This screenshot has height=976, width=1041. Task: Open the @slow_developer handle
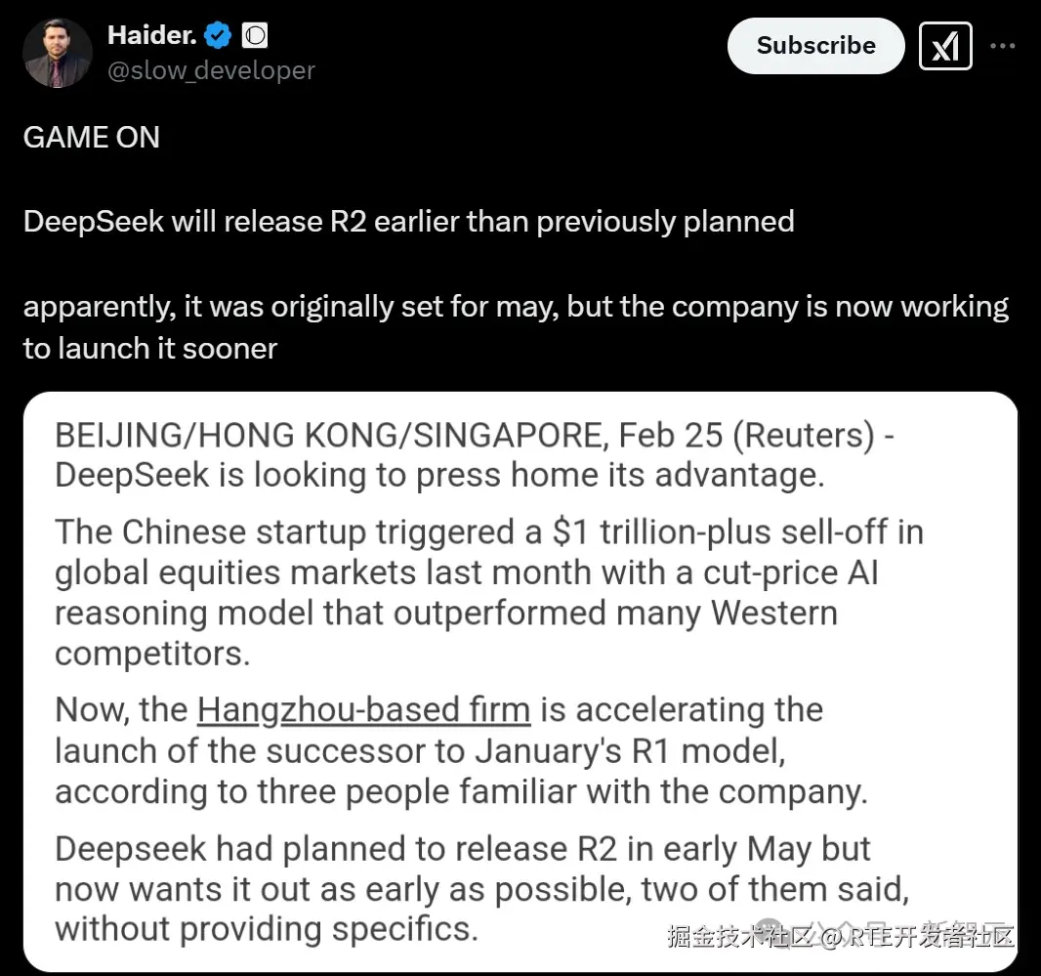211,70
